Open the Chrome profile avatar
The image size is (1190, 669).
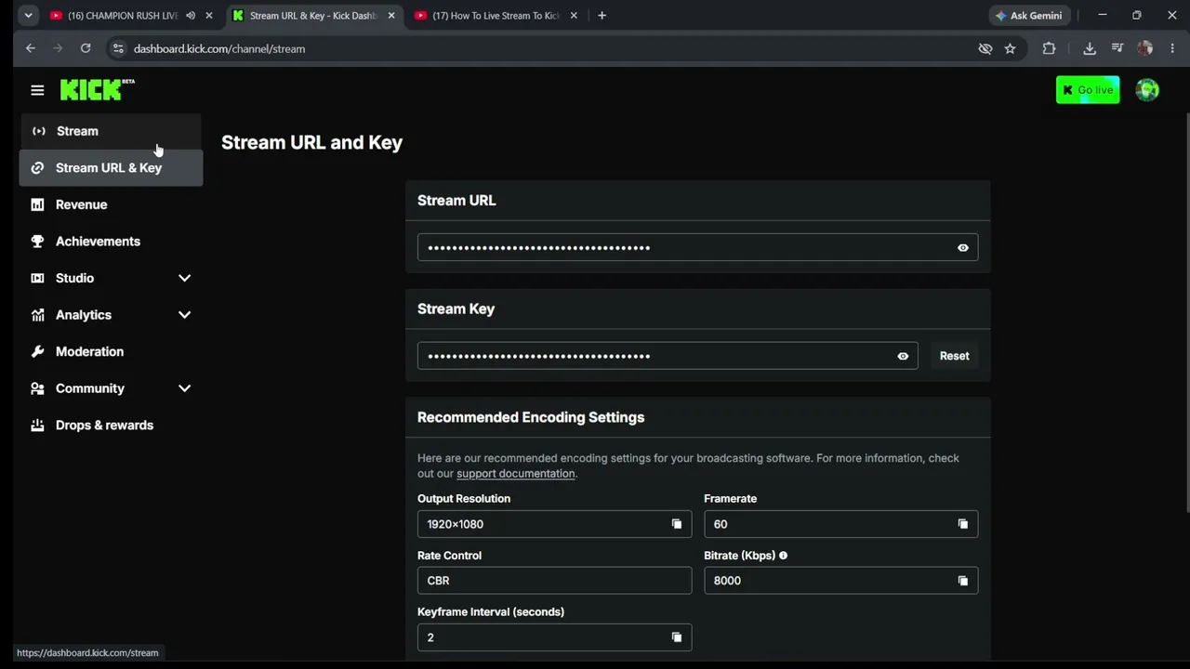[1145, 48]
